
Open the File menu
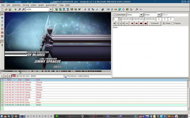coord(3,5)
